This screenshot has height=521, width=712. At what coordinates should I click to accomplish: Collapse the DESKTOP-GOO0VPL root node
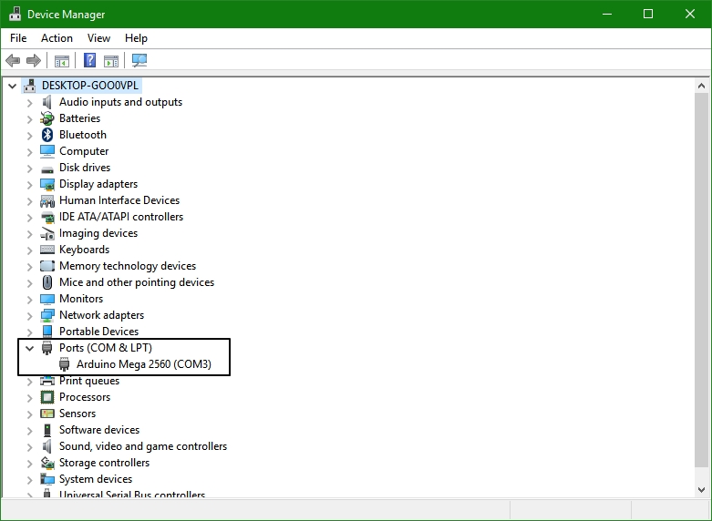pos(12,86)
